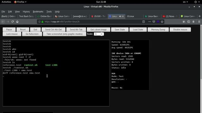Click the green padlock security icon
This screenshot has height=113, width=202.
click(x=42, y=22)
